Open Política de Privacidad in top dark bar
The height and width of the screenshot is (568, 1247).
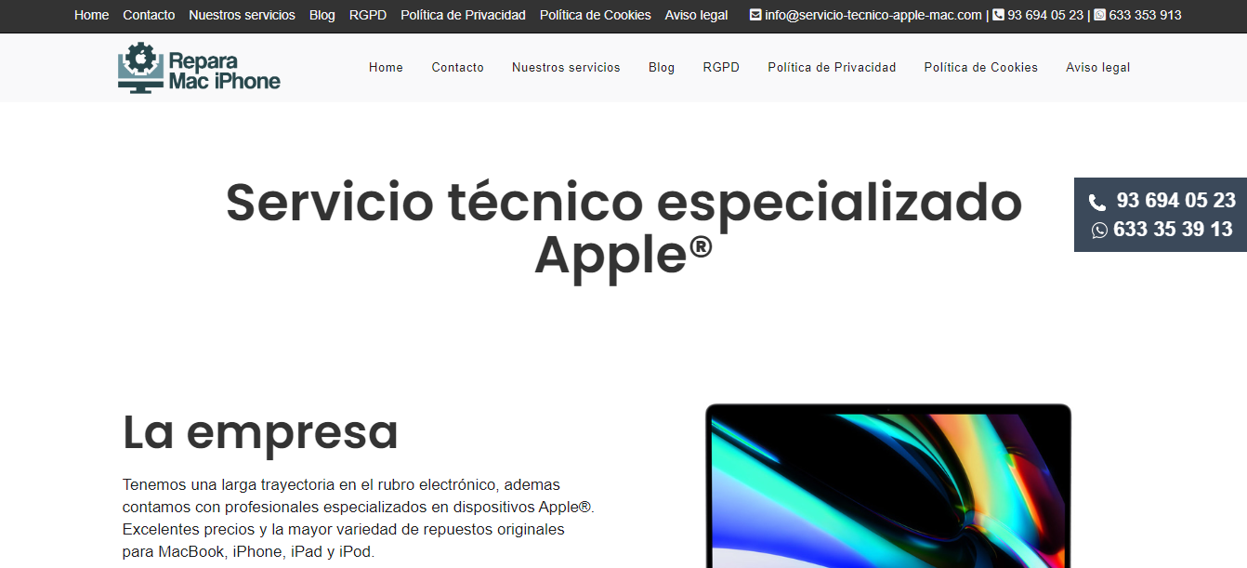pyautogui.click(x=463, y=15)
